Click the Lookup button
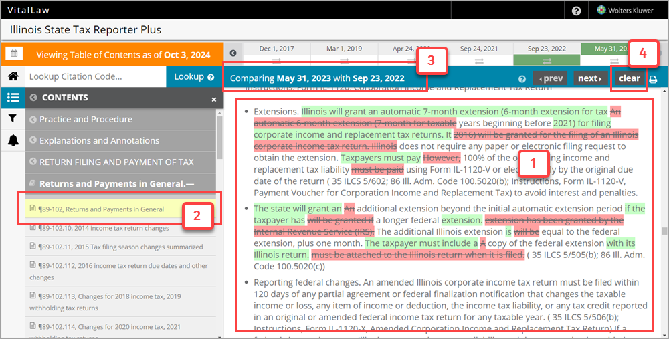The image size is (669, 339). point(194,77)
